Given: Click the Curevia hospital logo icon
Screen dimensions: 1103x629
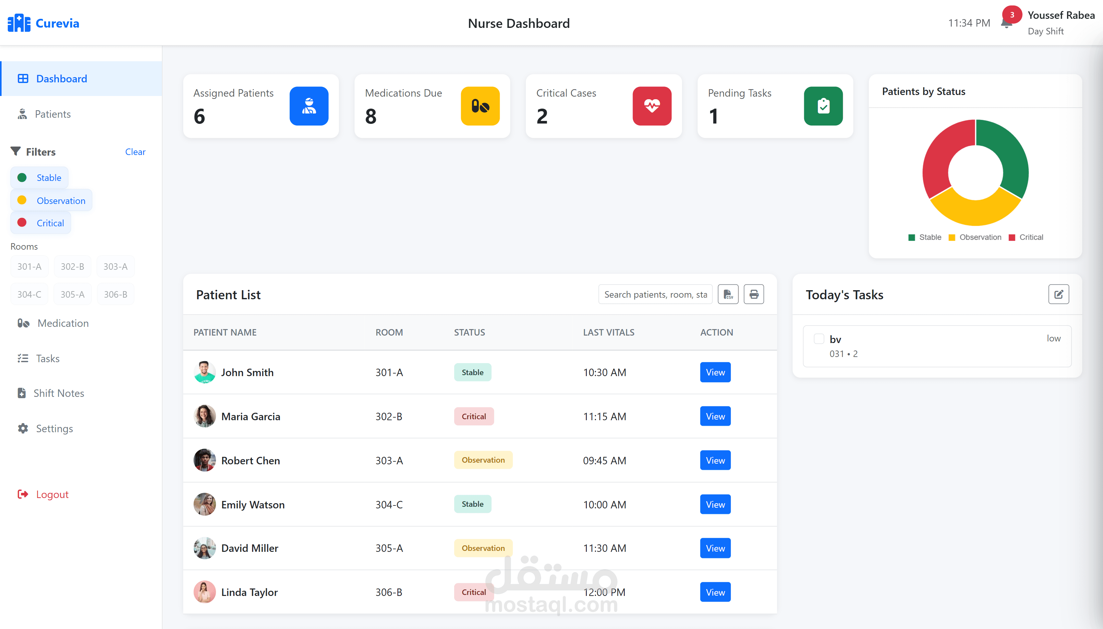Looking at the screenshot, I should tap(19, 23).
